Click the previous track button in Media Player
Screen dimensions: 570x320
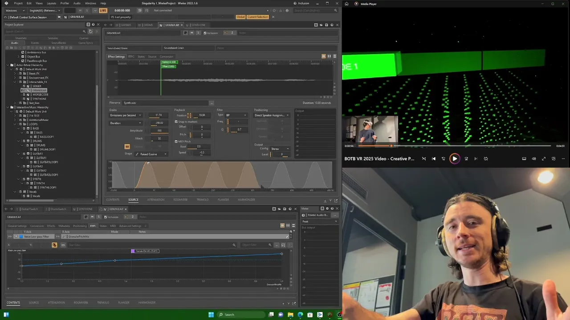pos(433,159)
